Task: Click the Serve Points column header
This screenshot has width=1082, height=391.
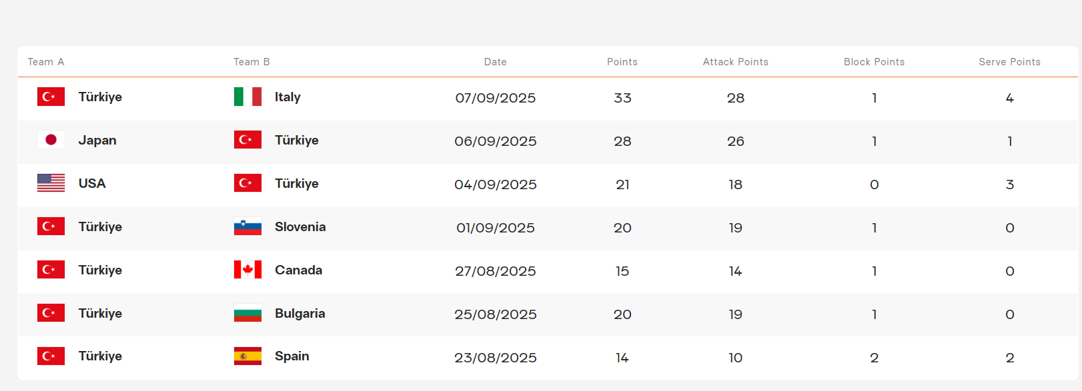Action: click(1009, 62)
